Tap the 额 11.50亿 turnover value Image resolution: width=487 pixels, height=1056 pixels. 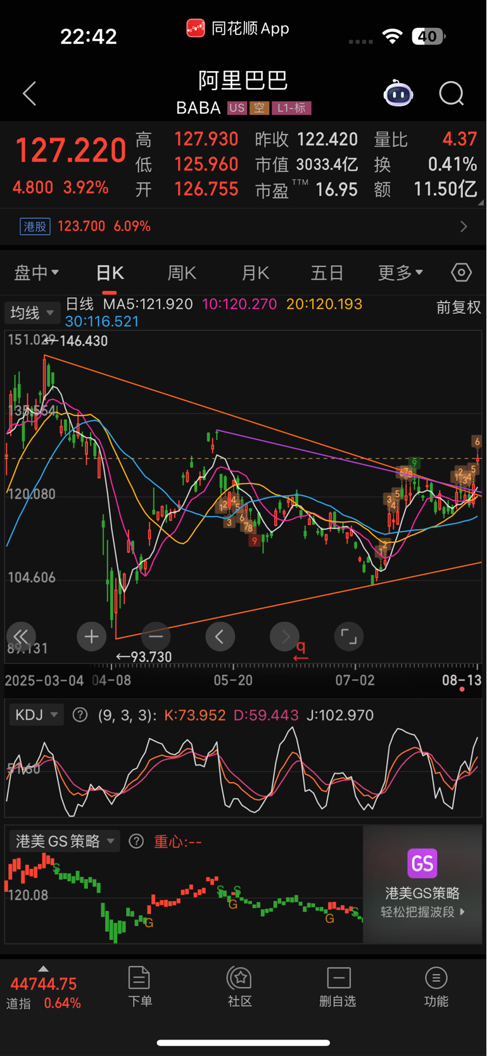(425, 190)
